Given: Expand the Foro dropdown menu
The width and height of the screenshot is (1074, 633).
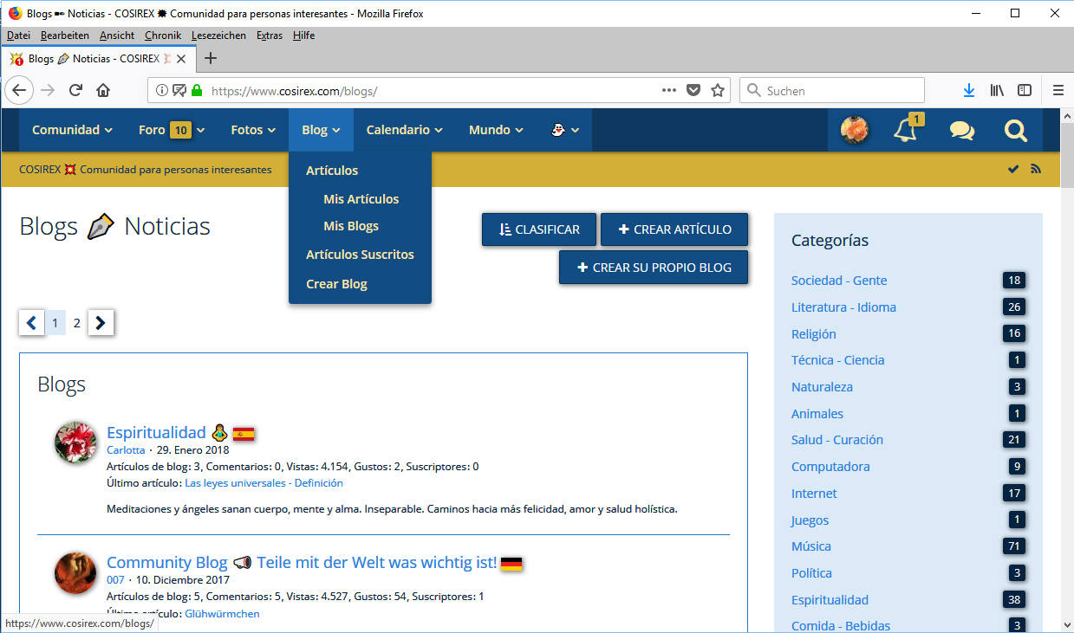Looking at the screenshot, I should [x=172, y=130].
